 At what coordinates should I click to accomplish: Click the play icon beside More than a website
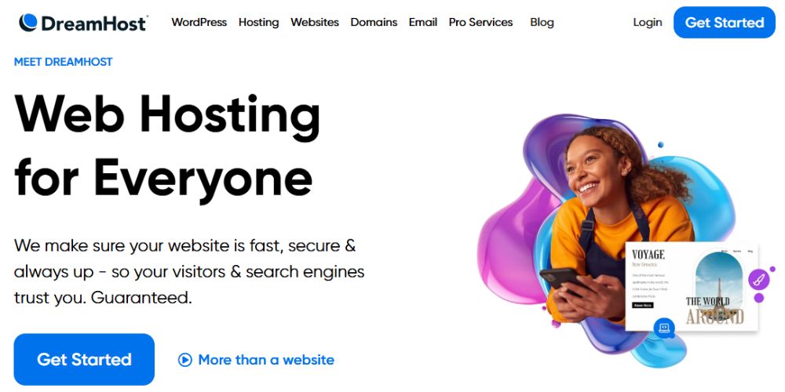[x=184, y=360]
